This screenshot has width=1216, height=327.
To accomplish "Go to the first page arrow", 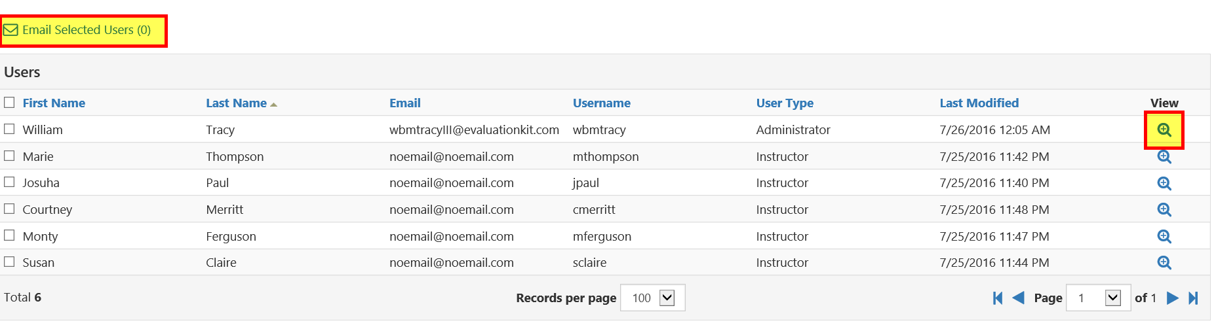I will coord(998,298).
